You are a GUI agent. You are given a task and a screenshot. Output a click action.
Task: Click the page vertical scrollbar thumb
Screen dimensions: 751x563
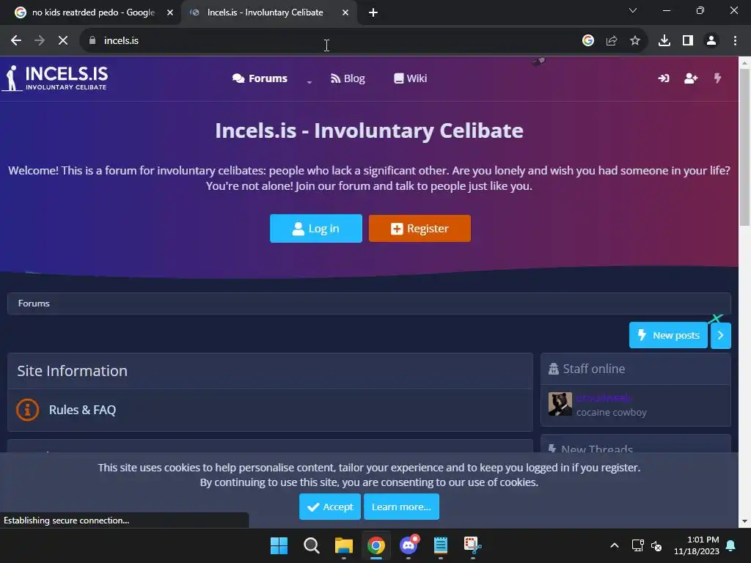click(x=745, y=147)
